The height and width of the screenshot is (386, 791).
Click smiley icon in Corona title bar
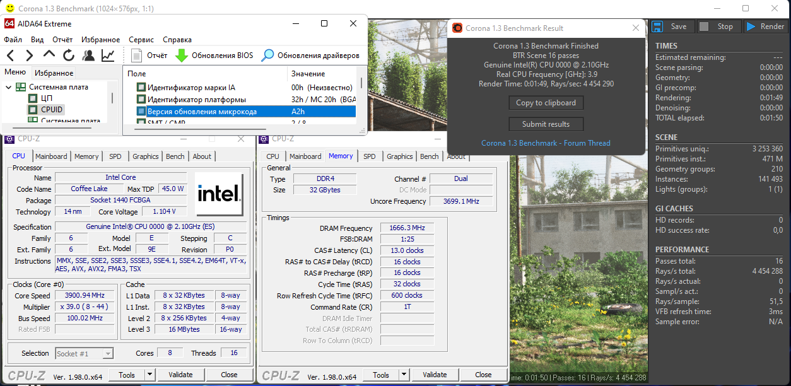point(9,8)
